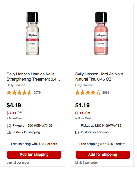The height and width of the screenshot is (170, 137).
Task: Add the Strengthening Treatment for shipping
Action: [x=34, y=154]
